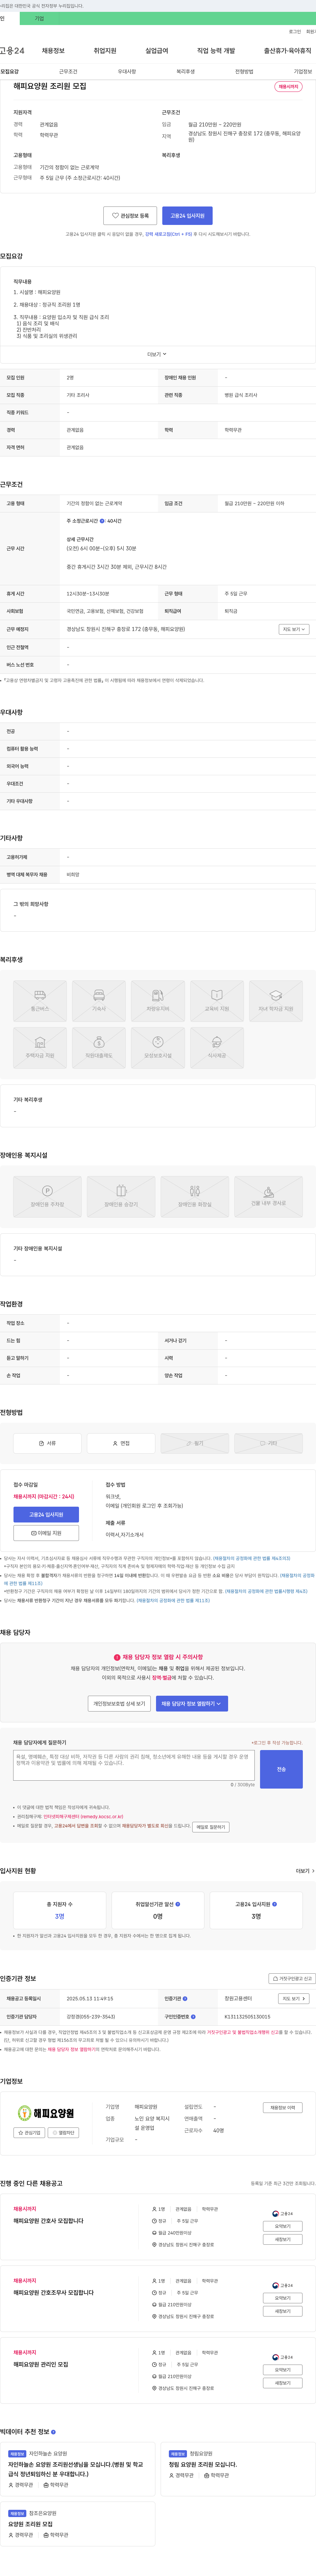Click 새창보기 on the 간호사 posting
This screenshot has height=2576, width=316.
point(283,2239)
